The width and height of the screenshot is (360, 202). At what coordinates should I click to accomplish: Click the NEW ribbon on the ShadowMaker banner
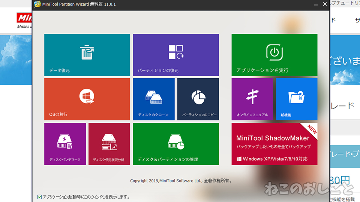(x=312, y=129)
